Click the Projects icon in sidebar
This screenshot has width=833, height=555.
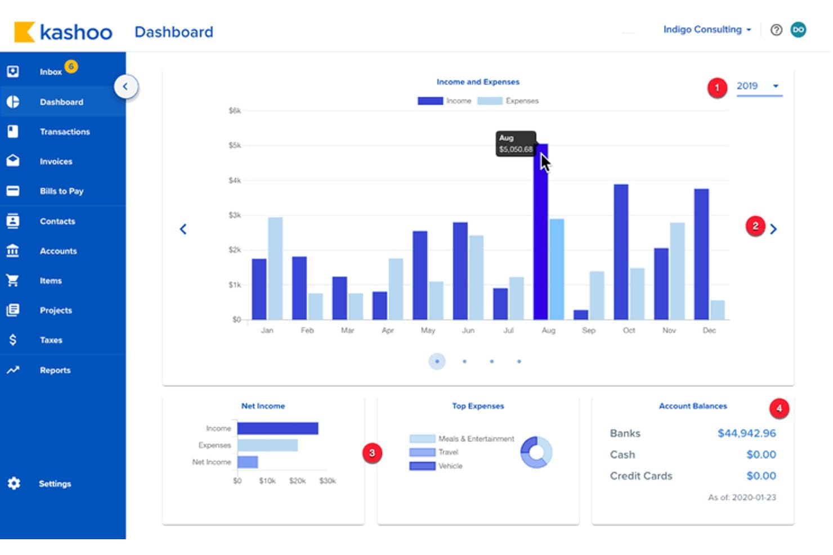pos(12,310)
